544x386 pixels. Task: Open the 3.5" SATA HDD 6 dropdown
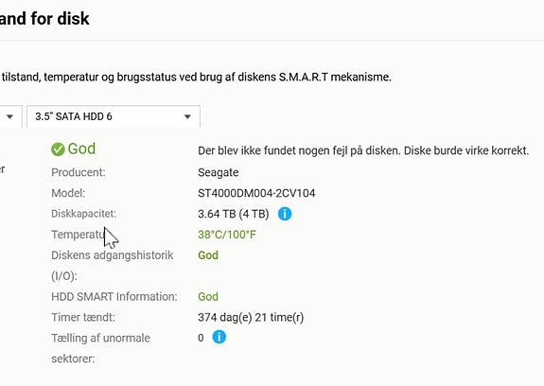[x=114, y=116]
